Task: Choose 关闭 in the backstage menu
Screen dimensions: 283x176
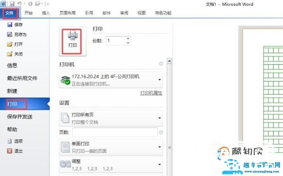Action: (x=15, y=54)
